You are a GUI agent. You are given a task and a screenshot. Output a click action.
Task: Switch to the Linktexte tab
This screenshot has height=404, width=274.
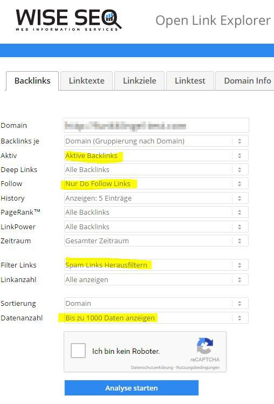coord(86,81)
